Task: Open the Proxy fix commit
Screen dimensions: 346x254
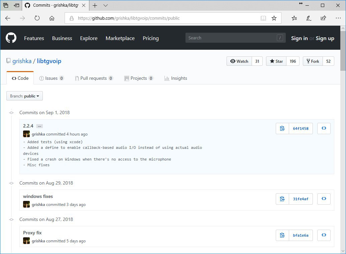Action: coord(32,233)
